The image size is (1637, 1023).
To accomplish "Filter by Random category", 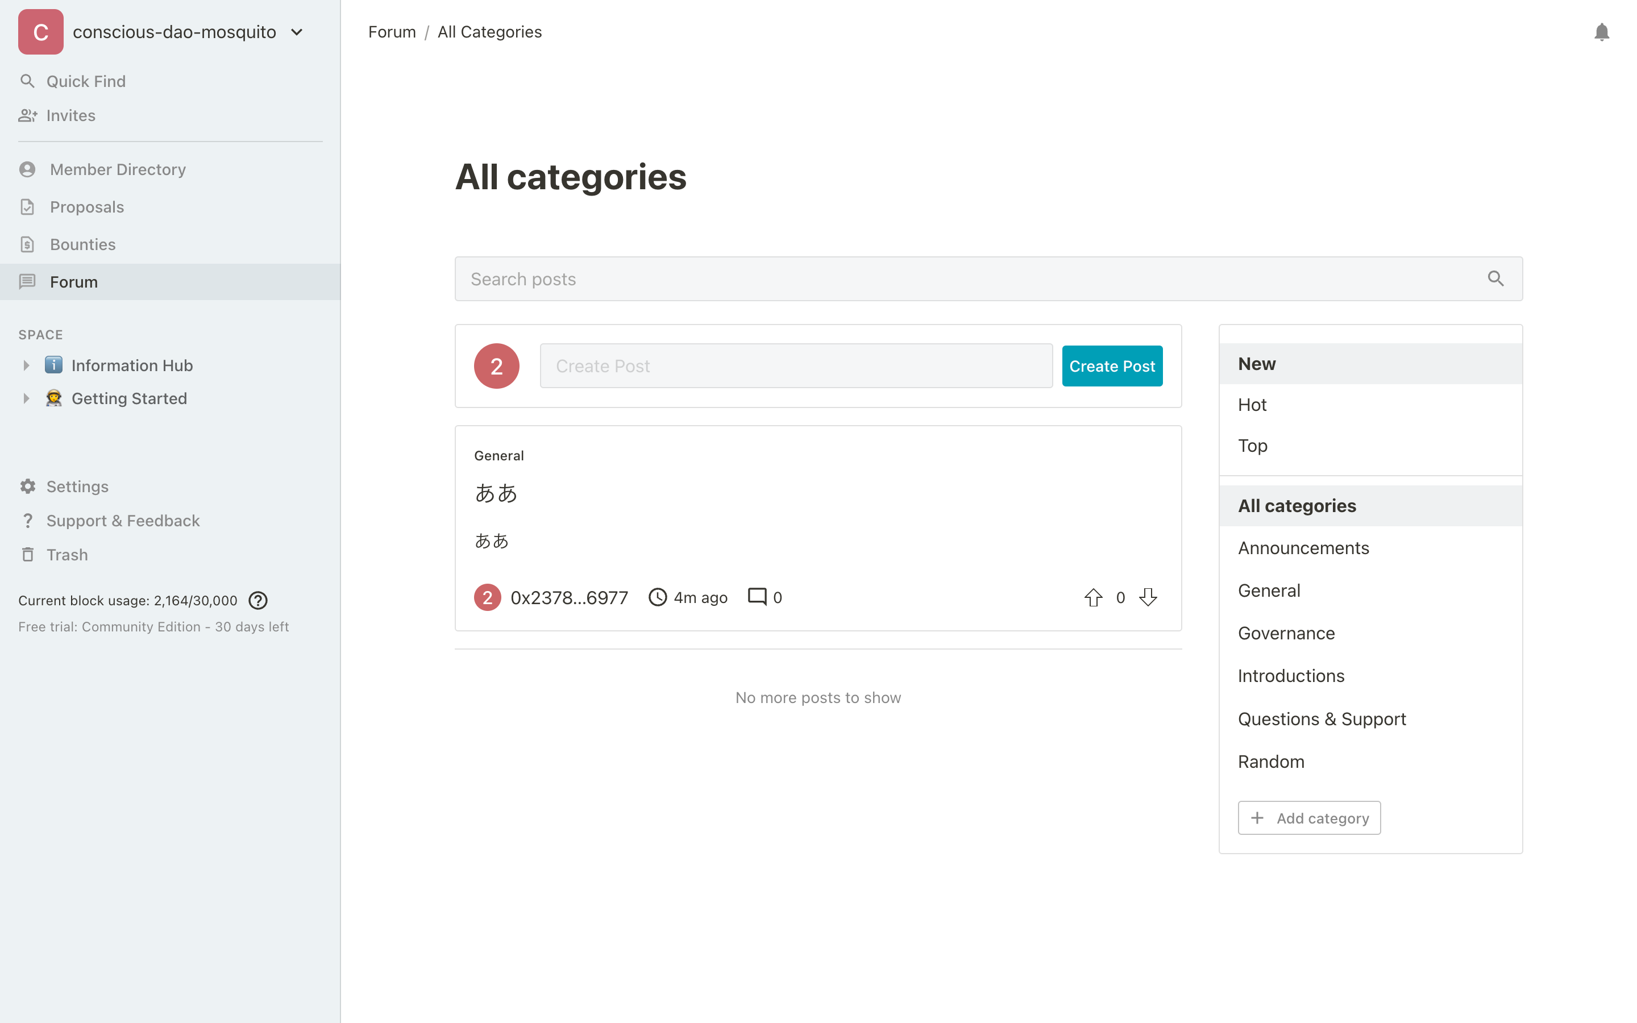I will 1370,762.
